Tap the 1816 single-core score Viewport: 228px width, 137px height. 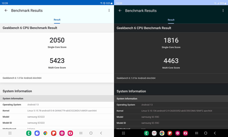click(x=171, y=40)
